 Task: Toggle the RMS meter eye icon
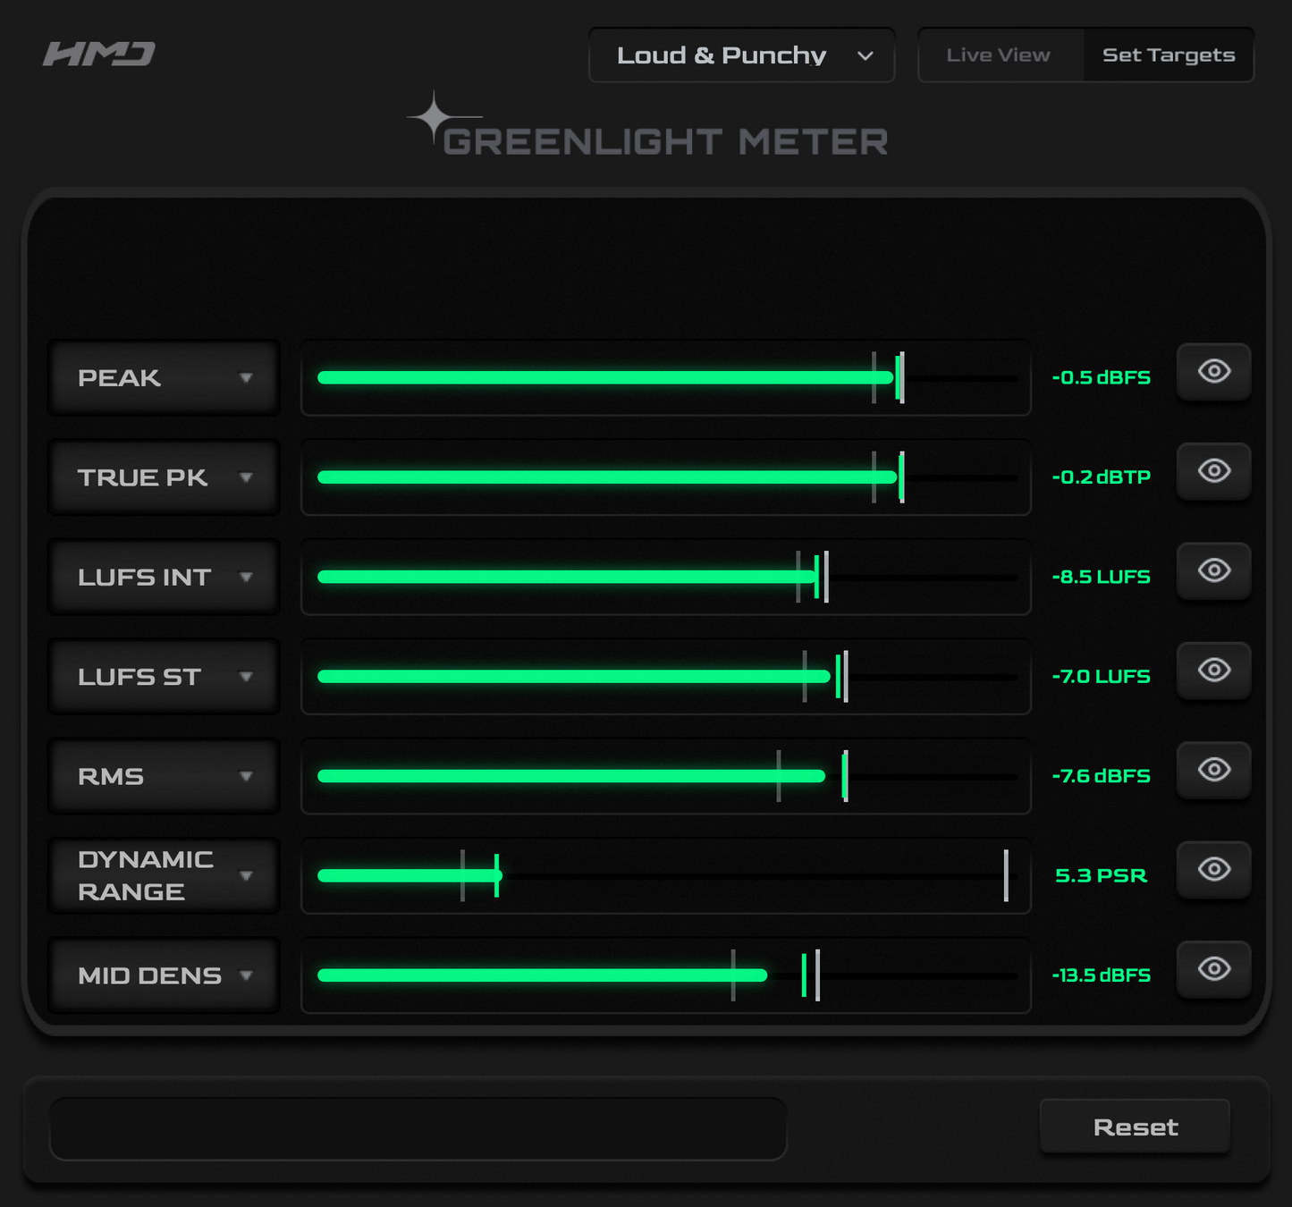pyautogui.click(x=1213, y=770)
